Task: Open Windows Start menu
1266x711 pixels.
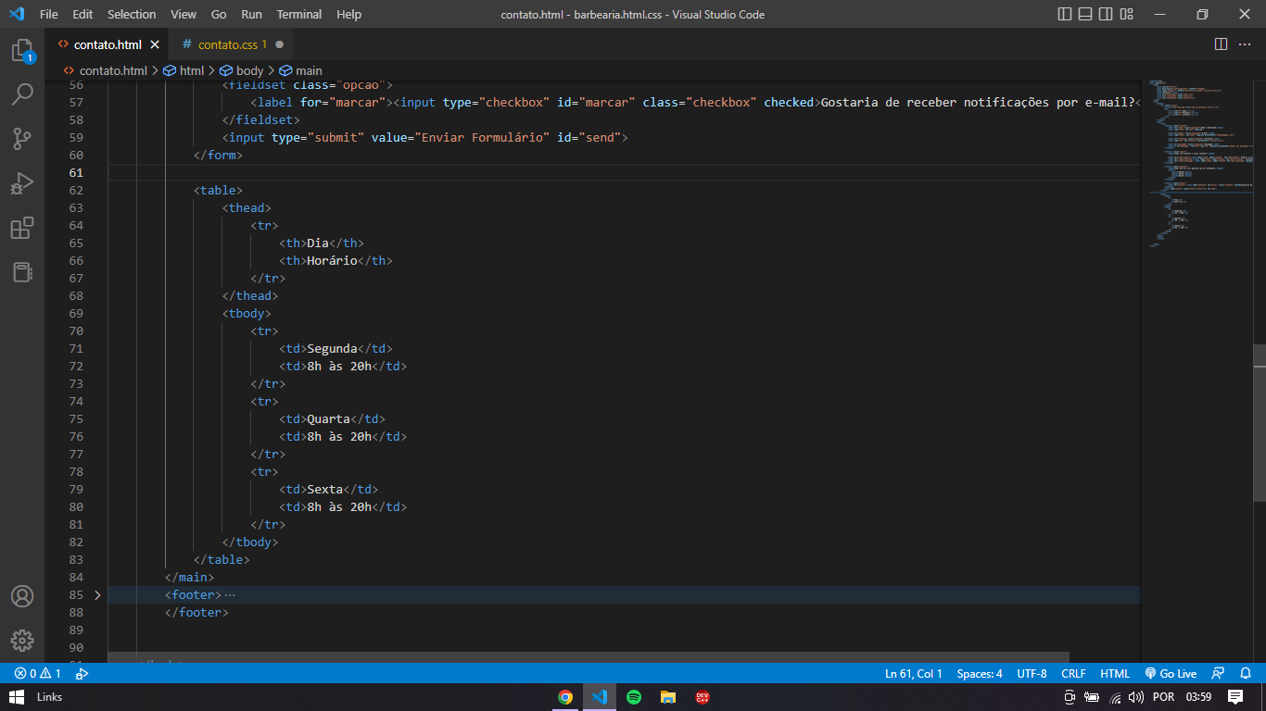Action: coord(16,697)
